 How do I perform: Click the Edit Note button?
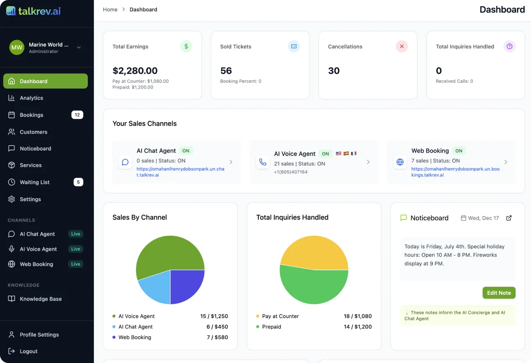499,293
